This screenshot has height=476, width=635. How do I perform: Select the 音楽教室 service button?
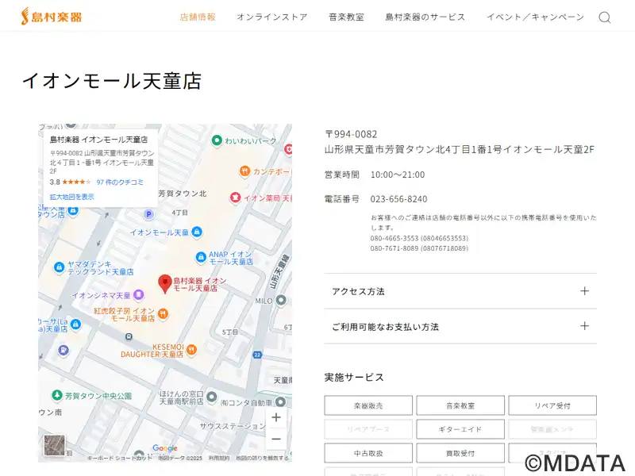tap(460, 405)
